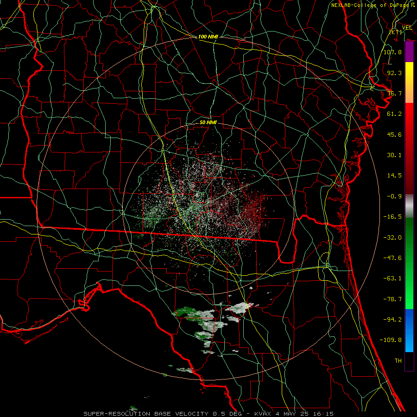Click the gray near-zero segment of color bar
The height and width of the screenshot is (417, 417).
click(409, 206)
